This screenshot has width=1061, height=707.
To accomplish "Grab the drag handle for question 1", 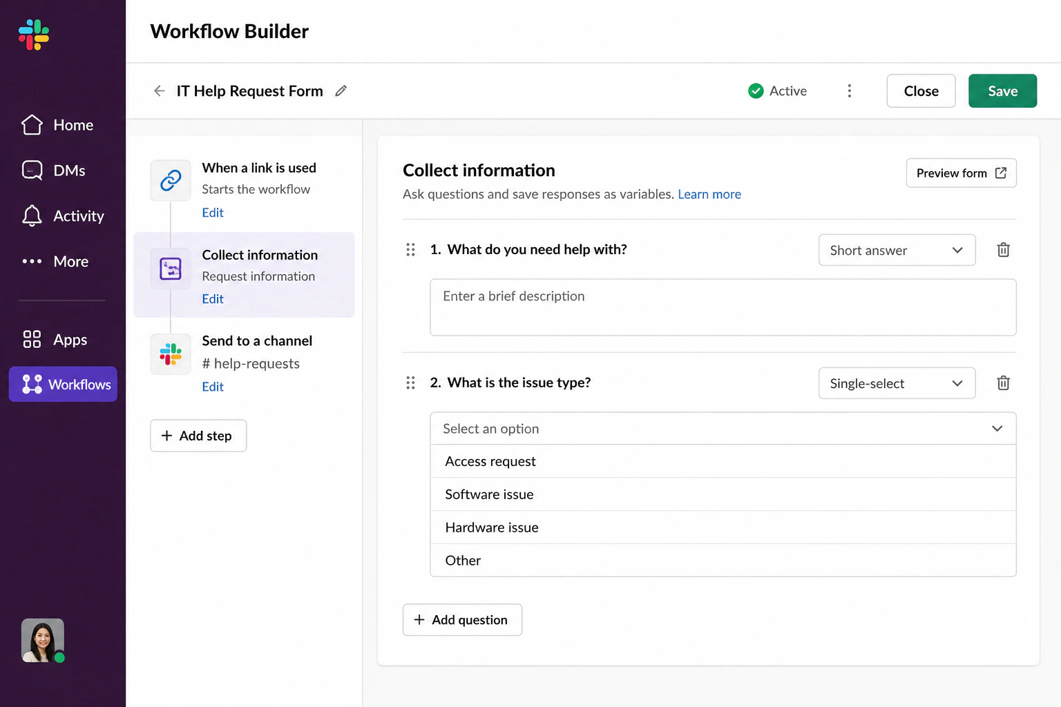I will 410,250.
